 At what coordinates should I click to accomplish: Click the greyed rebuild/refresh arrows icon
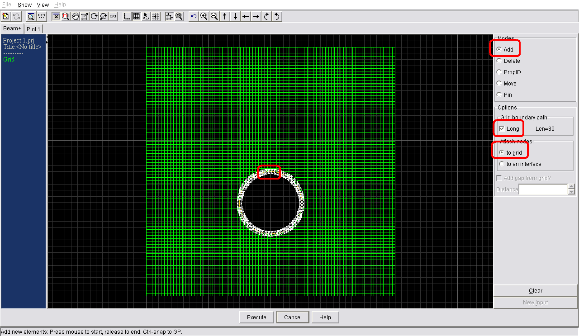[x=16, y=16]
